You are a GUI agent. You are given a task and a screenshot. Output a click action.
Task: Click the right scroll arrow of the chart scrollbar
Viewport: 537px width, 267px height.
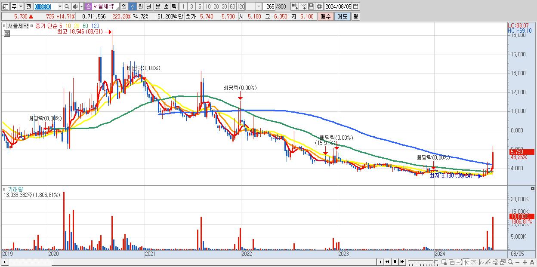pos(381,262)
